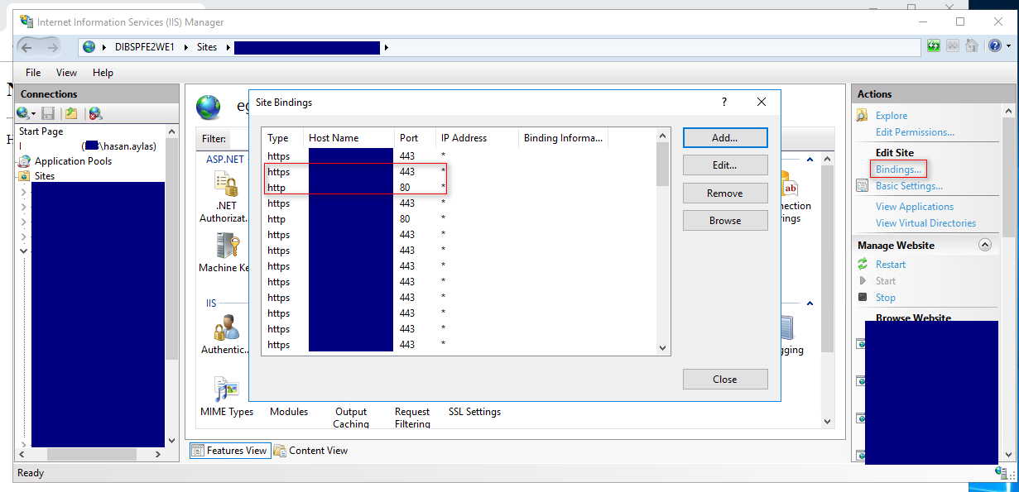Click the Binding Informa... column header

point(563,138)
